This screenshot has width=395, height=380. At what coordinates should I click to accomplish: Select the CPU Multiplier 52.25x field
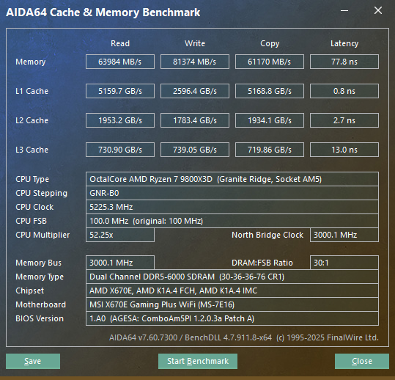click(x=120, y=235)
